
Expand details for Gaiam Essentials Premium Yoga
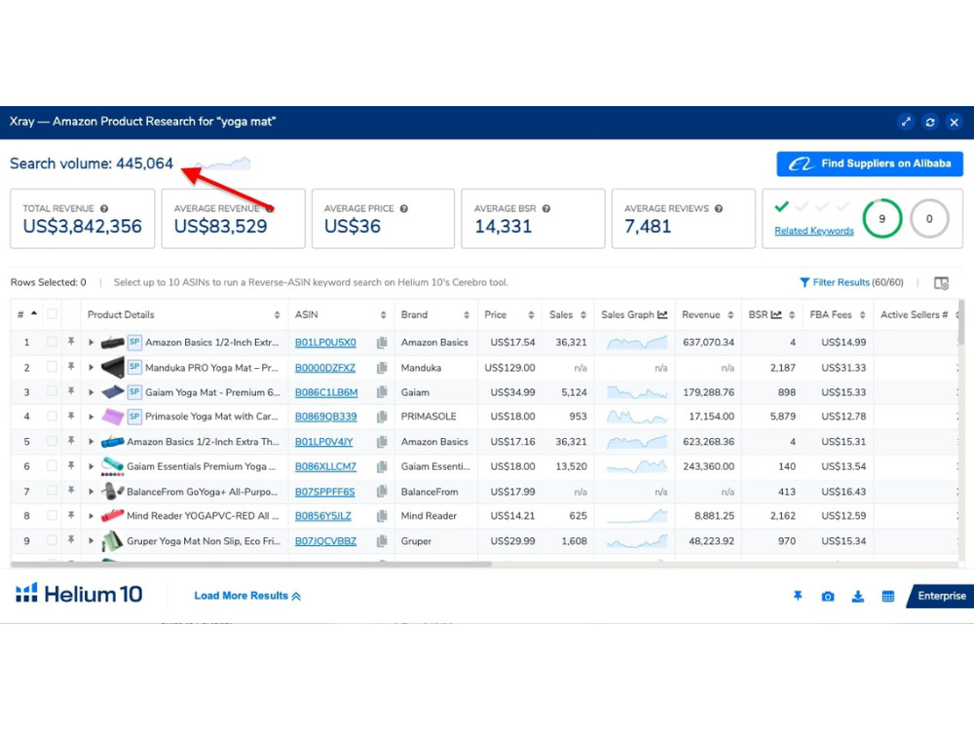point(92,466)
